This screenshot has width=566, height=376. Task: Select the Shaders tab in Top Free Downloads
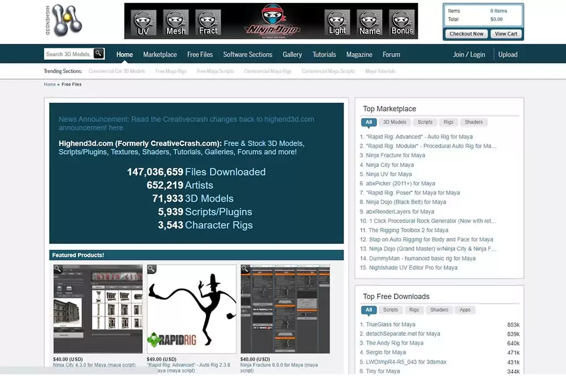439,310
